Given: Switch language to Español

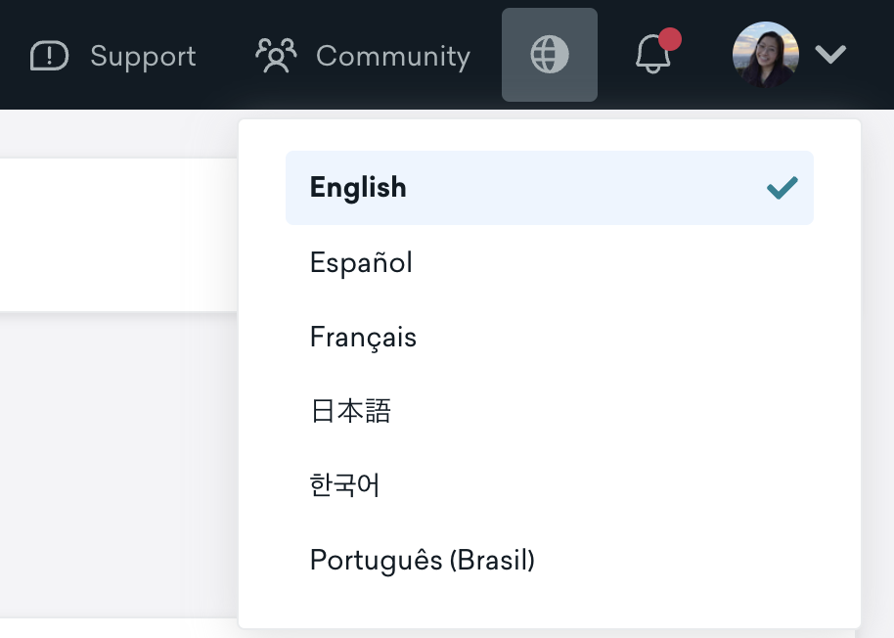Looking at the screenshot, I should (x=550, y=262).
